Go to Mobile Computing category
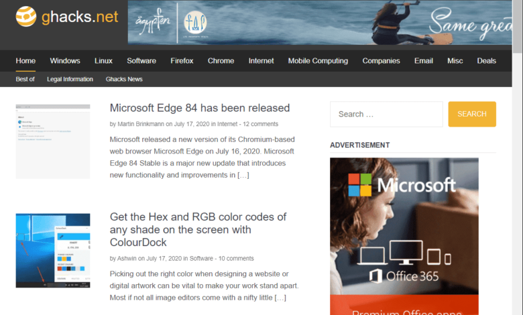 318,61
